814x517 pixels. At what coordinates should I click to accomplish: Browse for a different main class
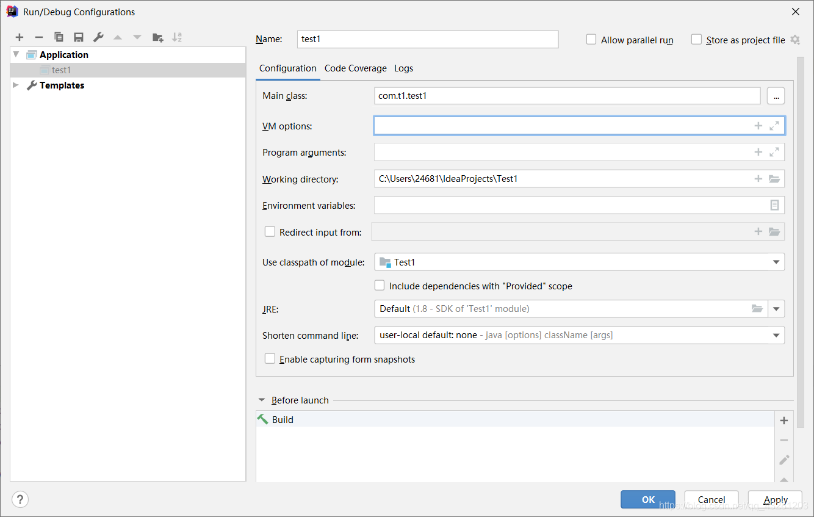(776, 96)
